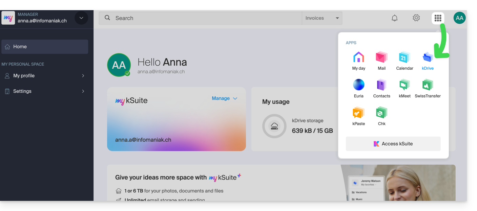Open the kDrive app icon
477x211 pixels.
click(428, 57)
